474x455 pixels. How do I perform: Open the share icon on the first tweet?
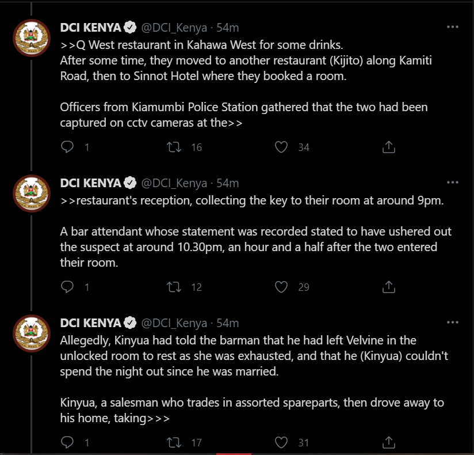pos(388,147)
